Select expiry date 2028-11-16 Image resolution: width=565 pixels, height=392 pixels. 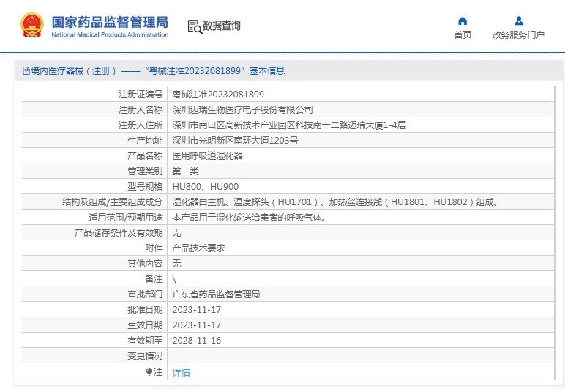pyautogui.click(x=197, y=341)
